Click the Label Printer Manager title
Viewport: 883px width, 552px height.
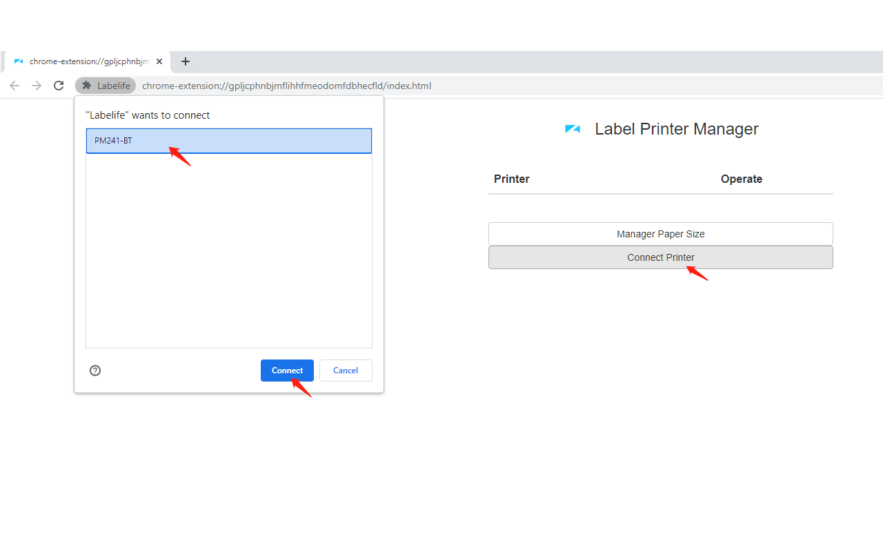677,129
